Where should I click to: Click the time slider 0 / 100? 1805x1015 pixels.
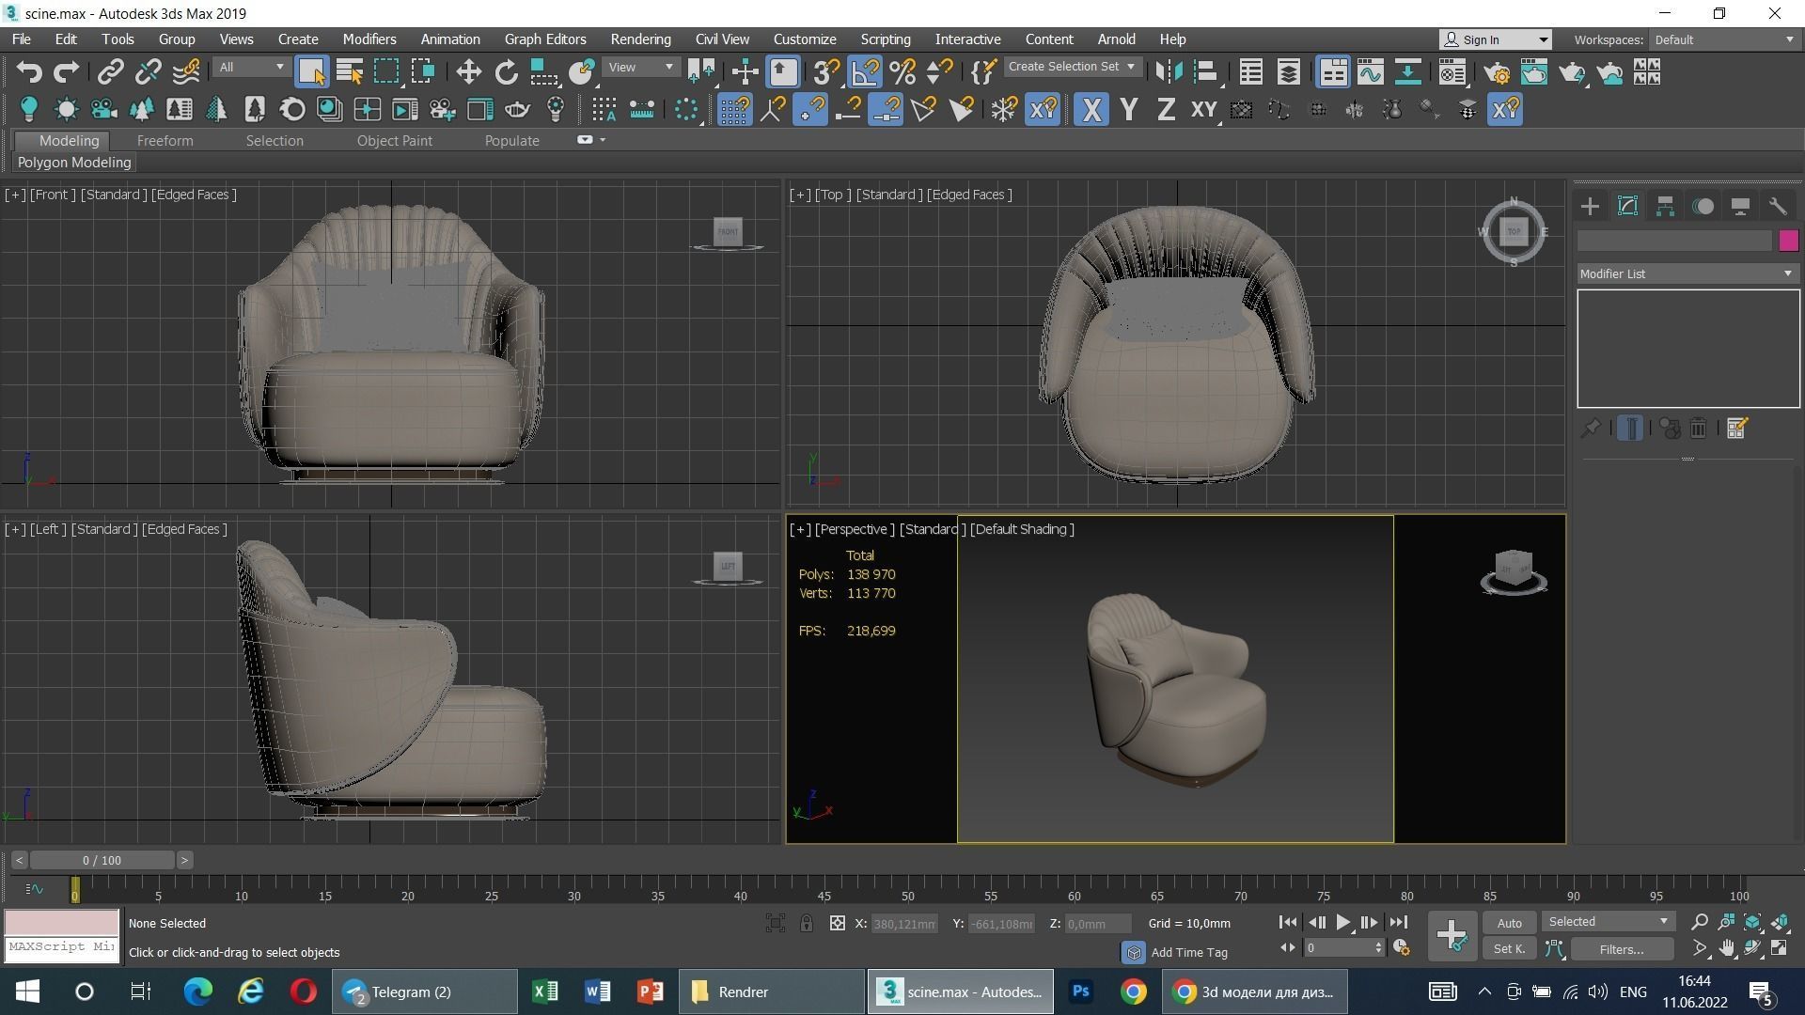[102, 860]
